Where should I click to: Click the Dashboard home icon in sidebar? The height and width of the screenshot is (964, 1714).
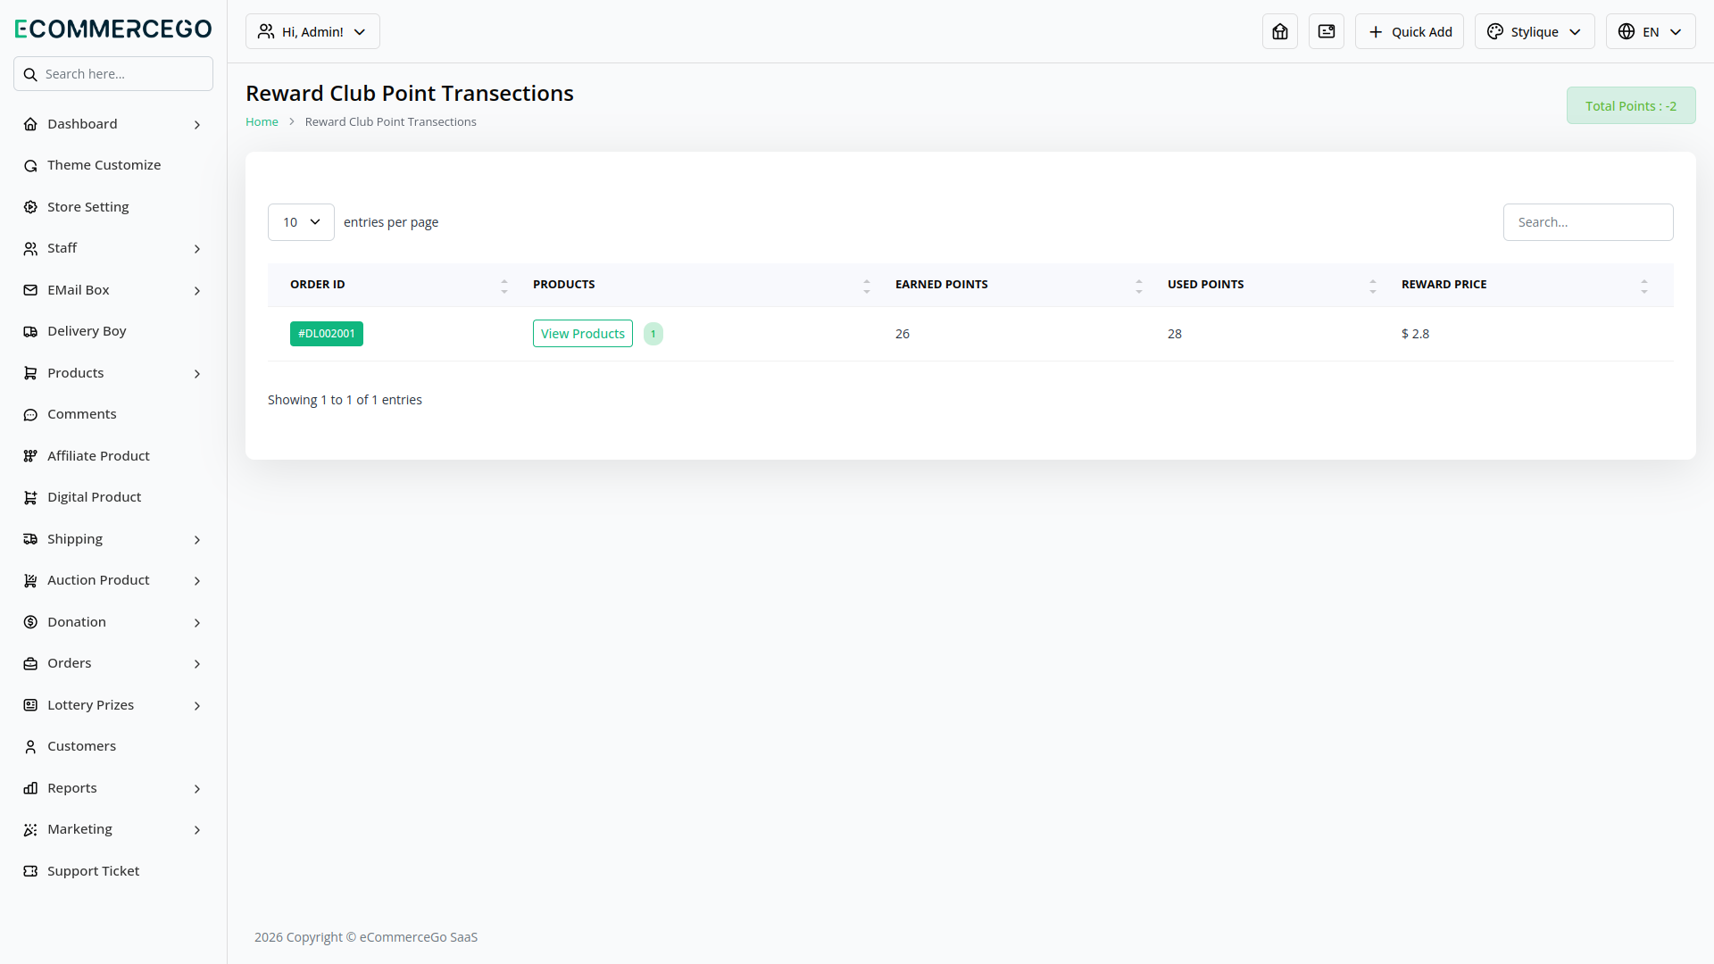[30, 124]
